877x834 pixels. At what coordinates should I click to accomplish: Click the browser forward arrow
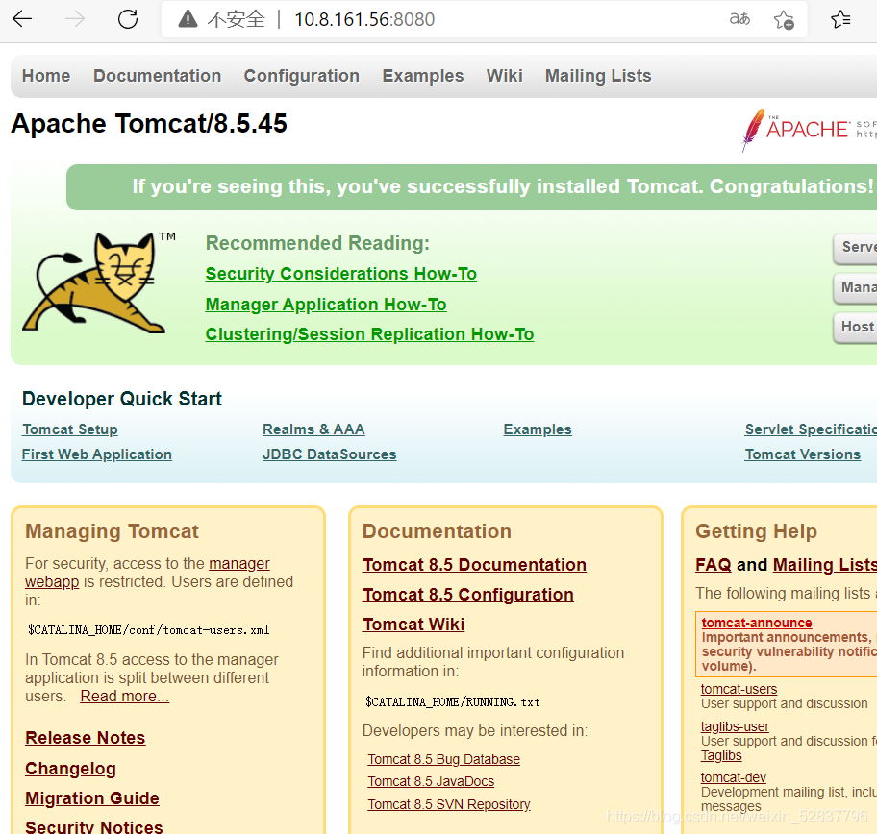click(x=74, y=19)
